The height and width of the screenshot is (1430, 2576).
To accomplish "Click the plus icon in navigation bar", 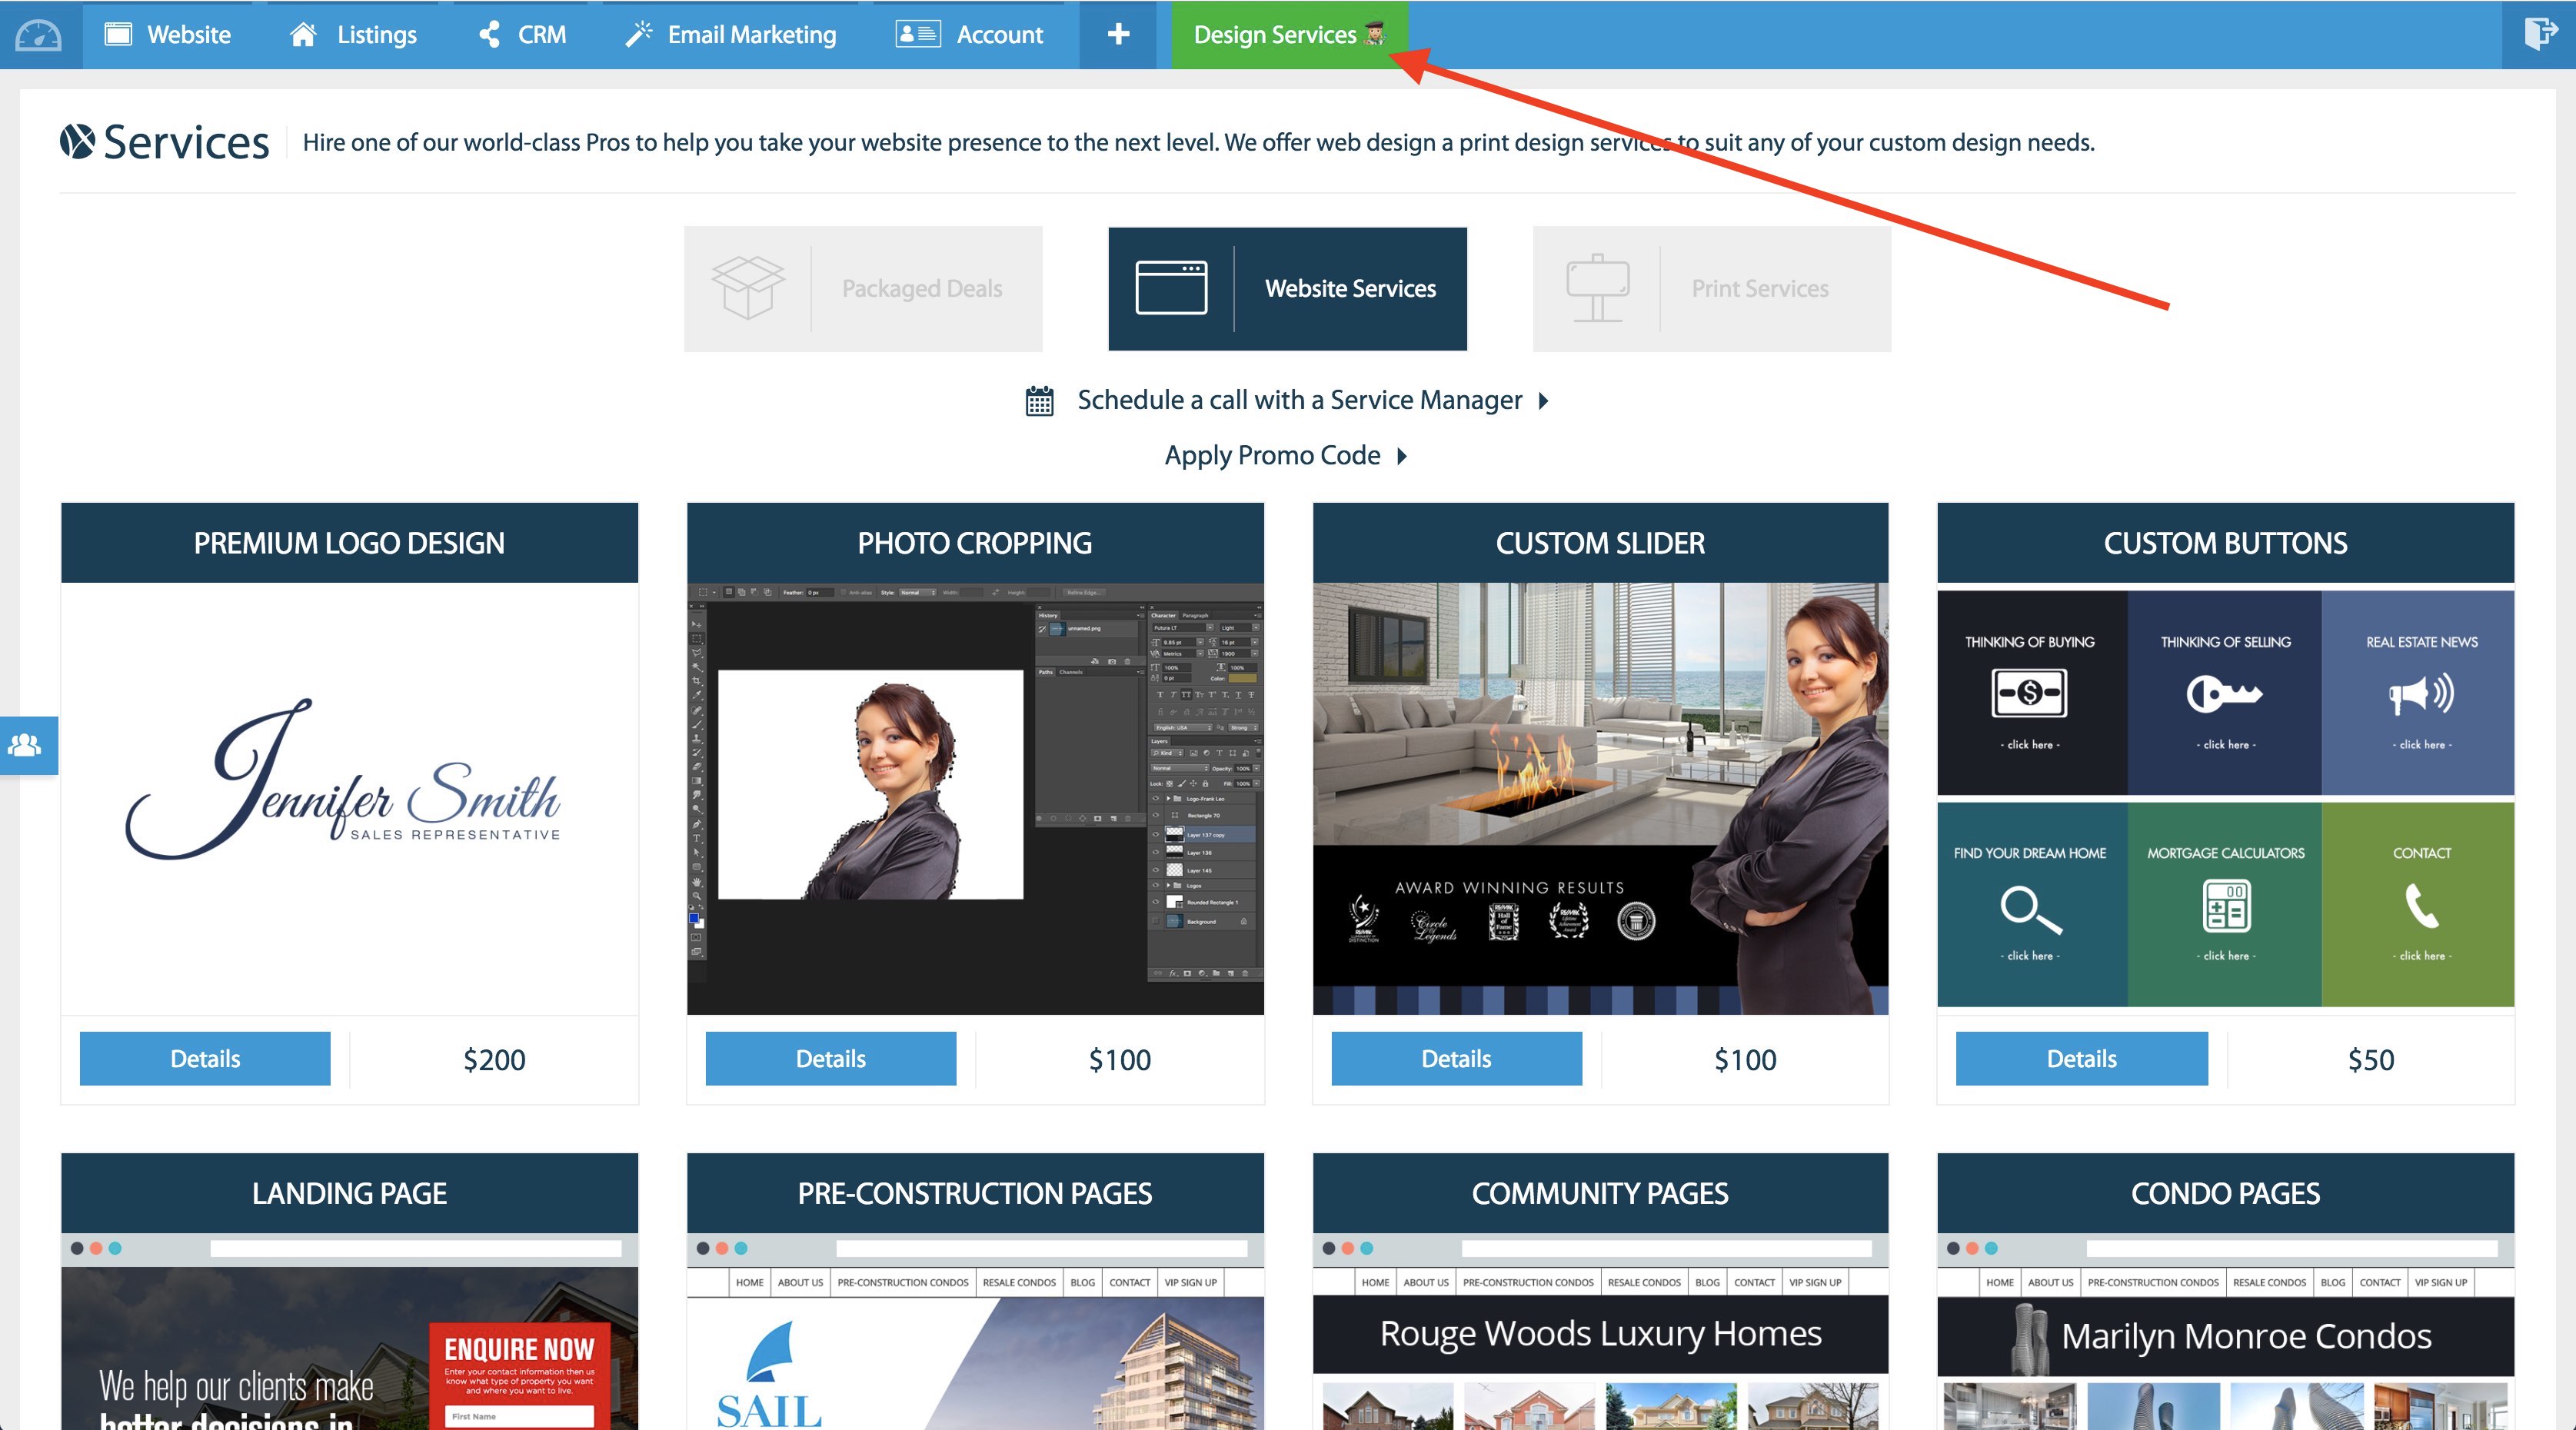I will click(1118, 34).
